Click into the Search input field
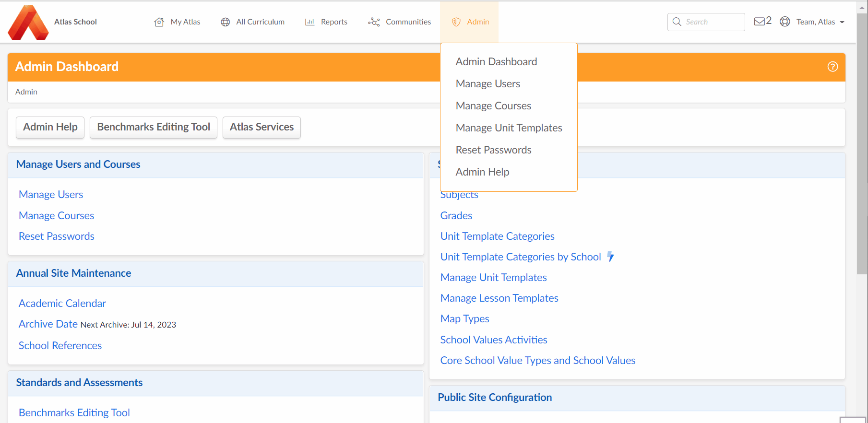This screenshot has width=868, height=423. 706,22
